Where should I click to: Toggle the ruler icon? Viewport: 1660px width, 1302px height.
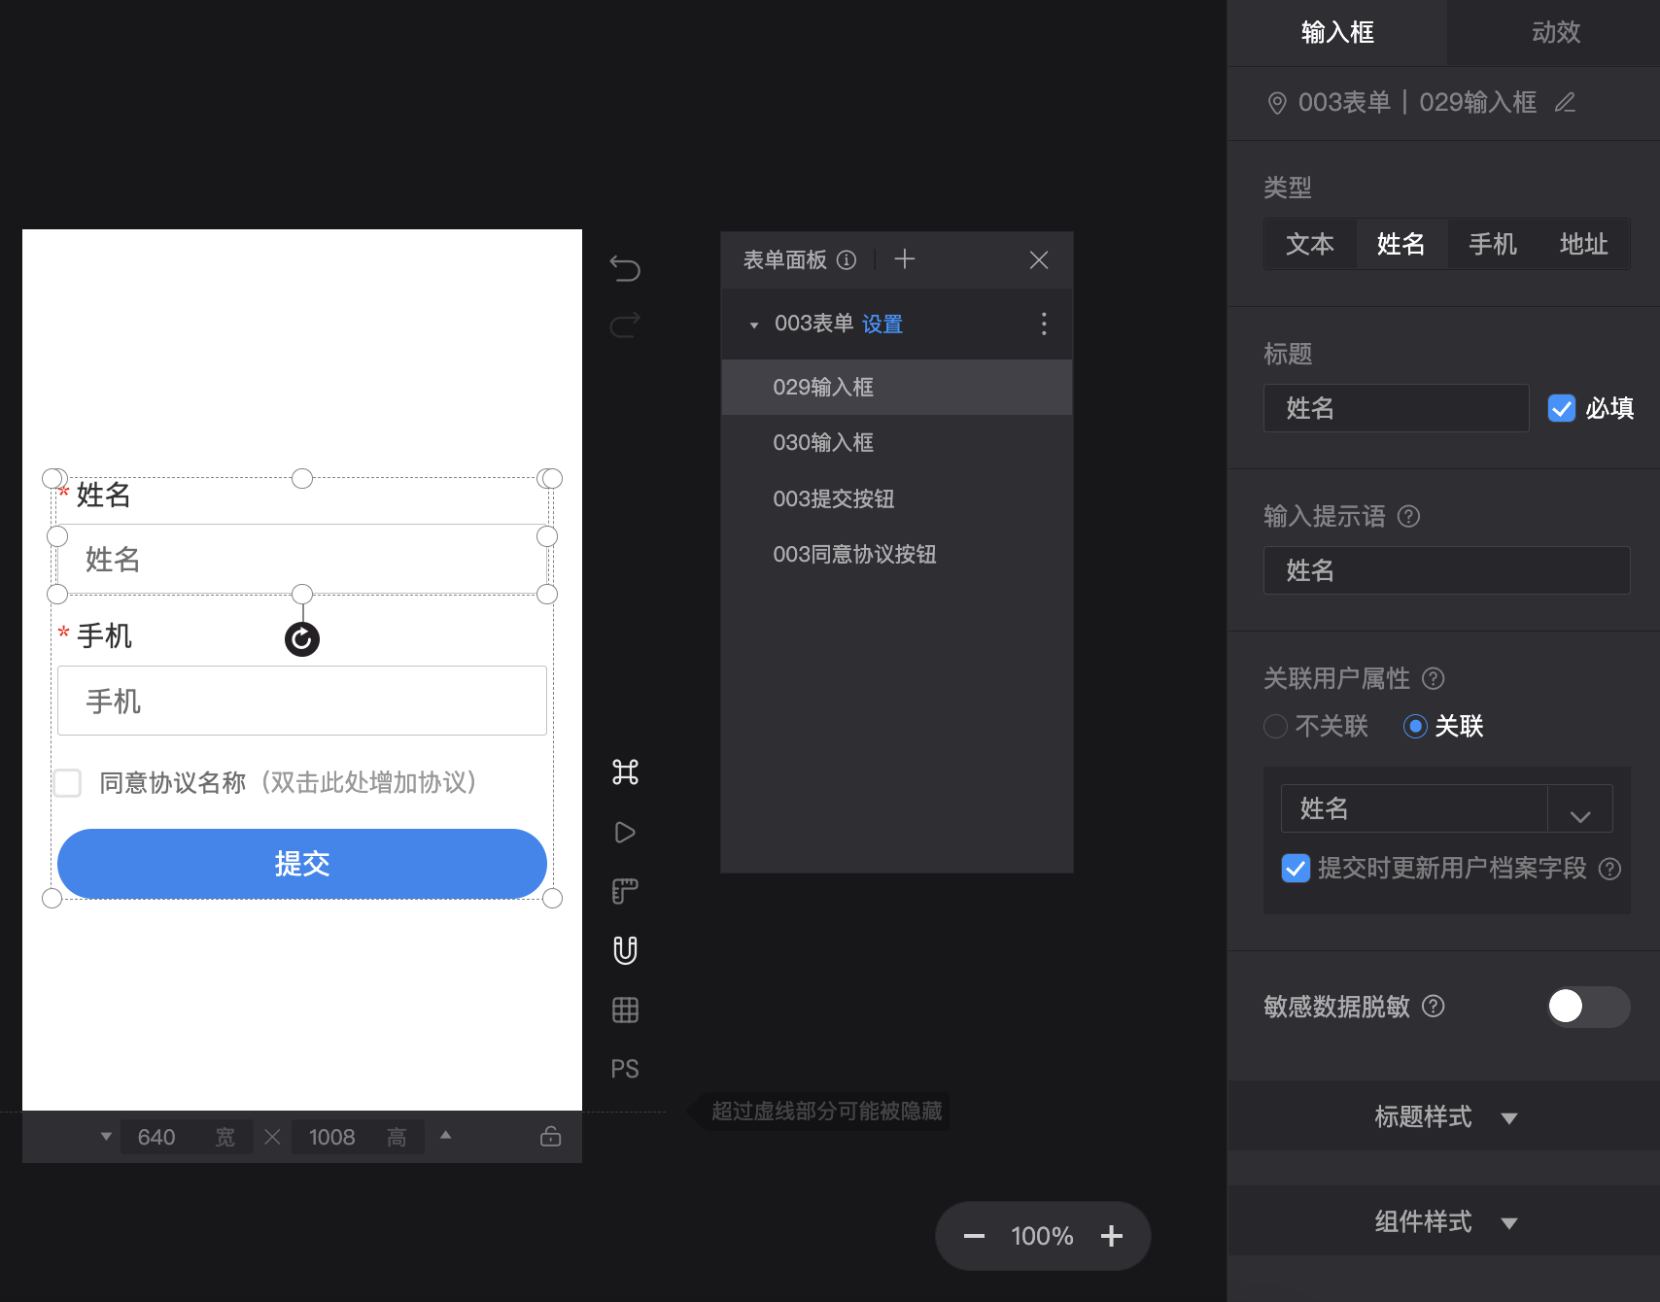(625, 891)
